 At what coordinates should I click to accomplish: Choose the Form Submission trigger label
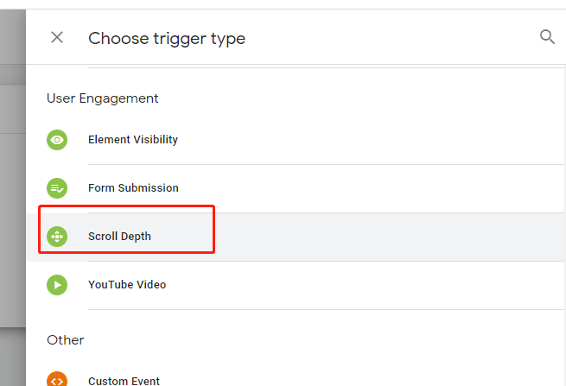click(x=133, y=188)
